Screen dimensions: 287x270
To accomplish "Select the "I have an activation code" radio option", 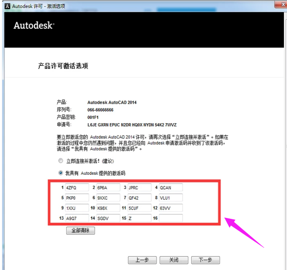I will (x=61, y=173).
